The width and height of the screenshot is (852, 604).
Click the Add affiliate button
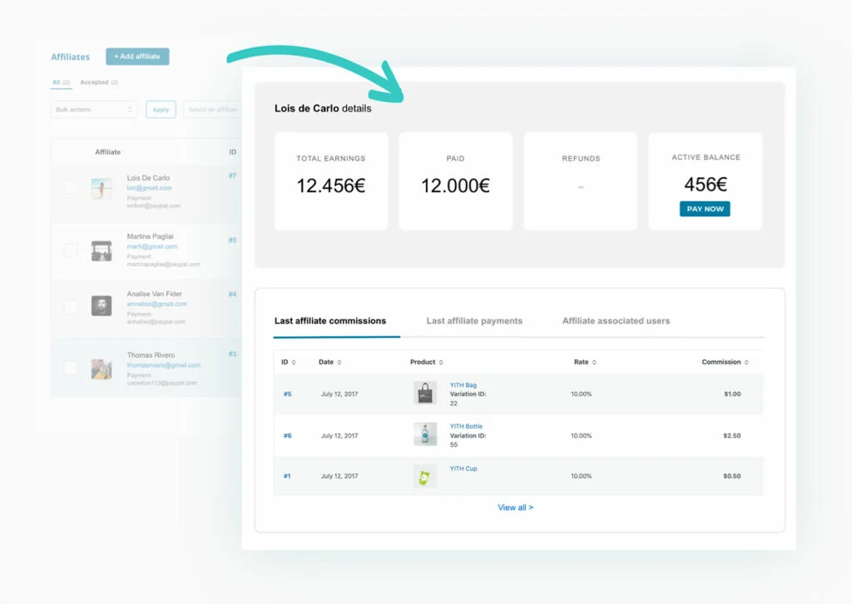click(x=137, y=57)
